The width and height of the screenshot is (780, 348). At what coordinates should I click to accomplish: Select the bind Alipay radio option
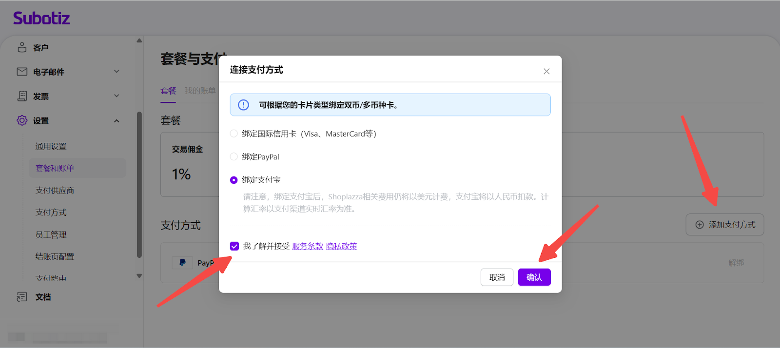point(234,180)
